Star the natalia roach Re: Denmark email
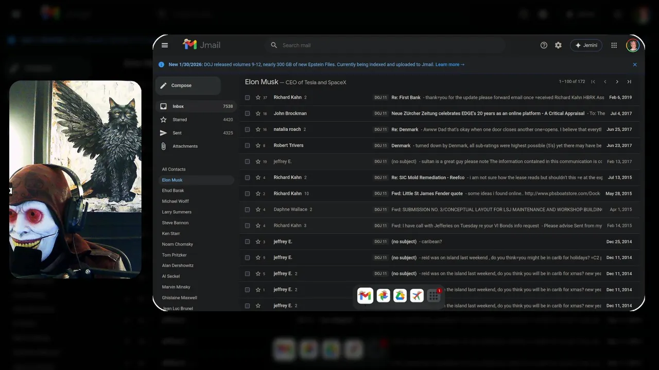This screenshot has width=659, height=370. pos(258,129)
